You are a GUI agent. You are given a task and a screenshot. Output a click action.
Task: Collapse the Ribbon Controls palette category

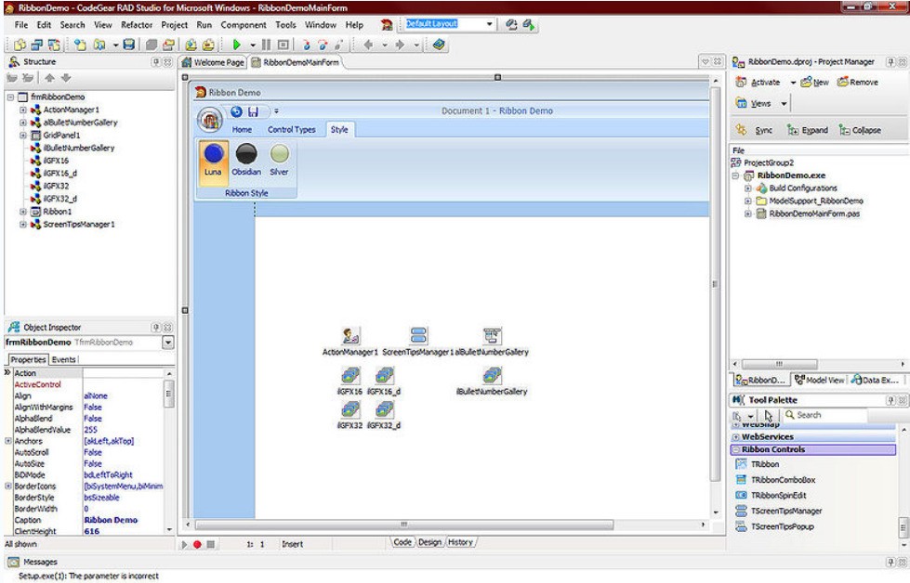point(735,449)
